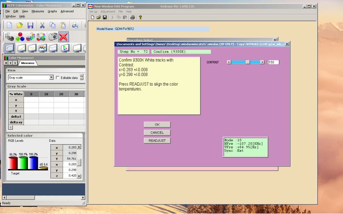
Task: Click the contrast value field showing 150
Action: click(273, 62)
